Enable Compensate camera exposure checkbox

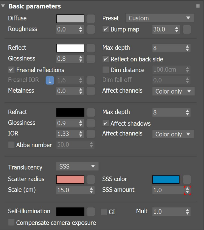point(11,223)
